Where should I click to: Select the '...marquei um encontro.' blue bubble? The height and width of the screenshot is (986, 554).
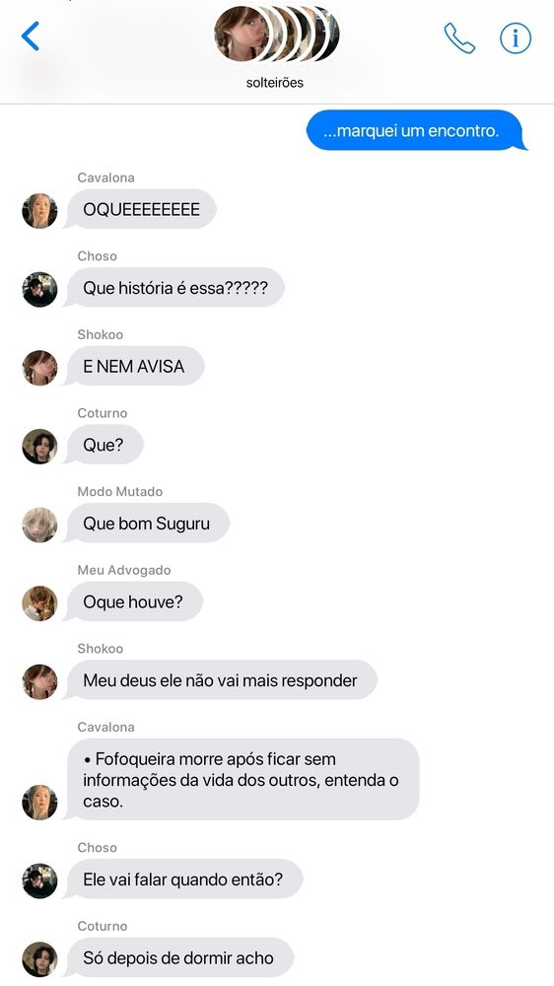tap(416, 131)
